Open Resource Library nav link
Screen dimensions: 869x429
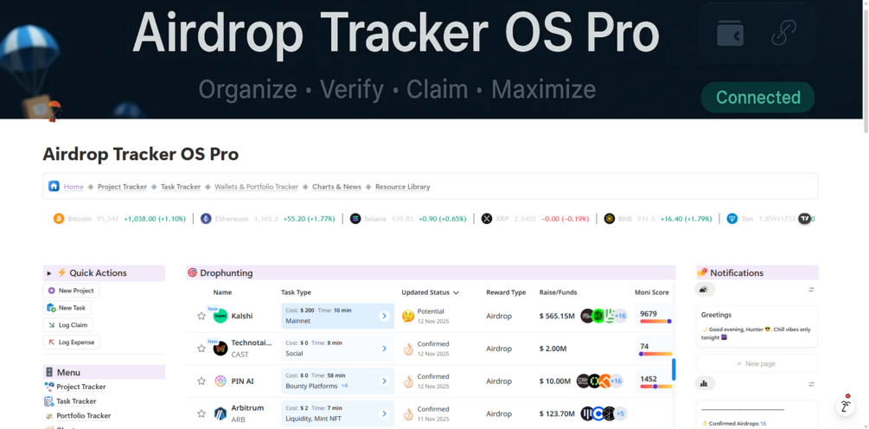pos(402,187)
